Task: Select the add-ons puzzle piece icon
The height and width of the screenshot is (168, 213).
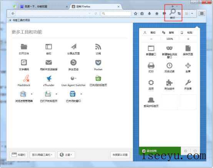Action: pyautogui.click(x=169, y=83)
